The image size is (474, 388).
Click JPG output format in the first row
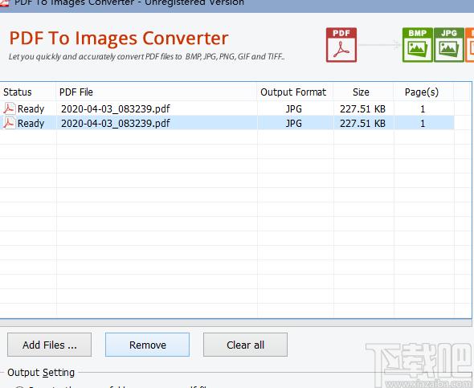(294, 108)
